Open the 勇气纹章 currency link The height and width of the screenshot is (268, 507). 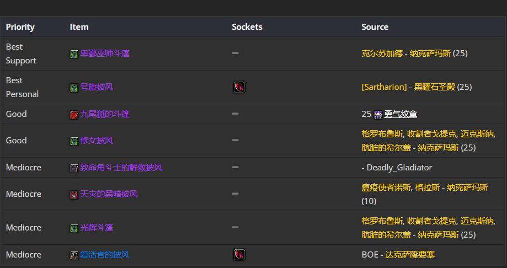click(x=401, y=114)
